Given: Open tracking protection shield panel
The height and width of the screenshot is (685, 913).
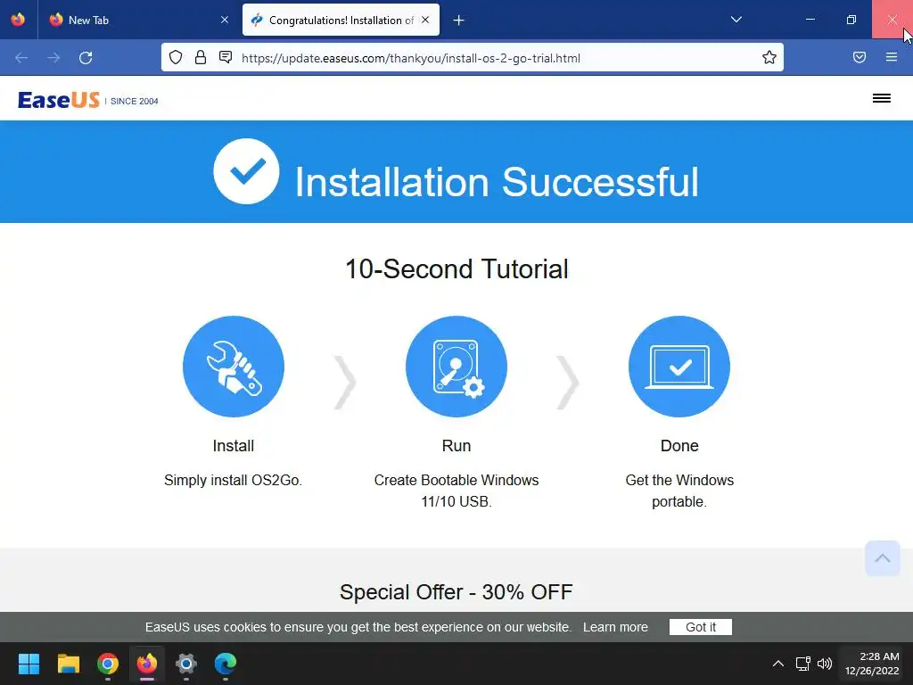Looking at the screenshot, I should click(x=176, y=57).
